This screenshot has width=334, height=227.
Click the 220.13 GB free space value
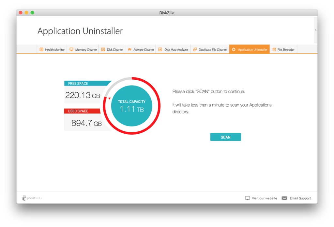(x=83, y=95)
